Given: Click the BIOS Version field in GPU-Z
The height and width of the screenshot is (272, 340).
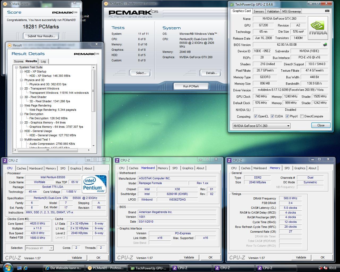Looking at the screenshot, I should (x=287, y=45).
